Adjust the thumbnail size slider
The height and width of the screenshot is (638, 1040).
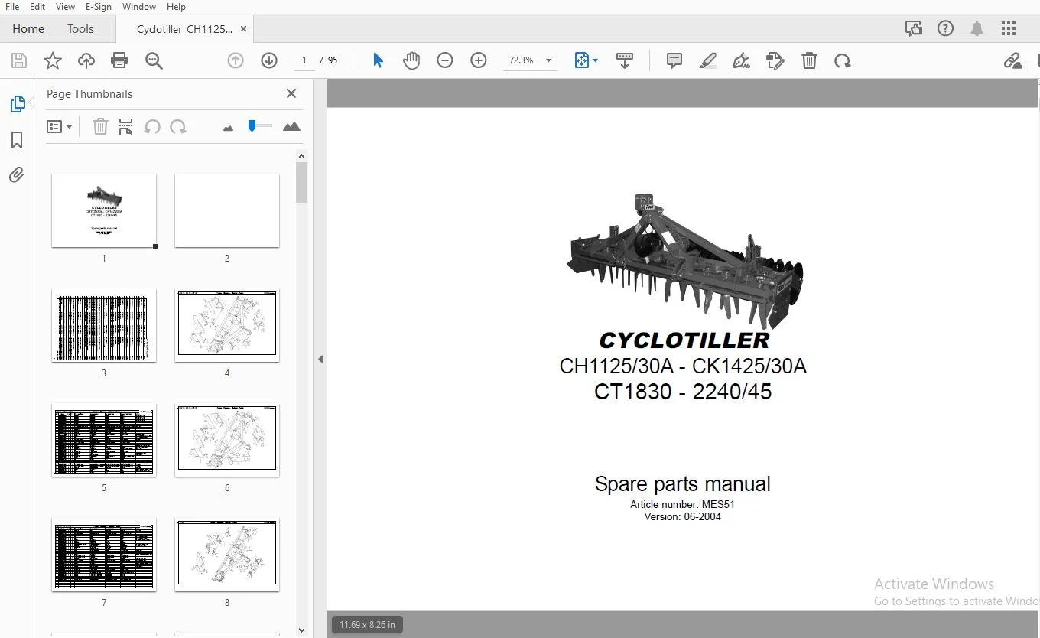coord(260,125)
